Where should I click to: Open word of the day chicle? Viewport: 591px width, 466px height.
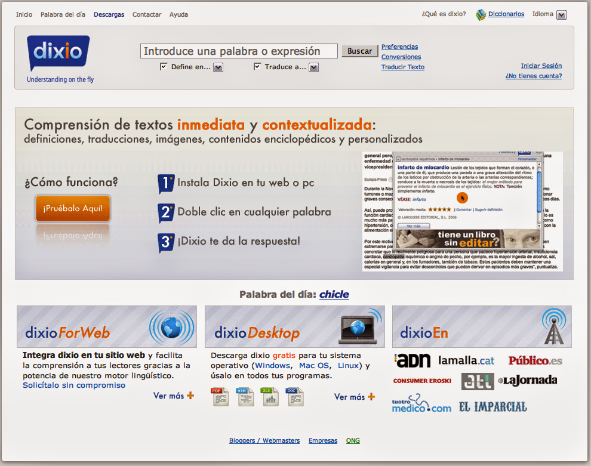point(334,294)
